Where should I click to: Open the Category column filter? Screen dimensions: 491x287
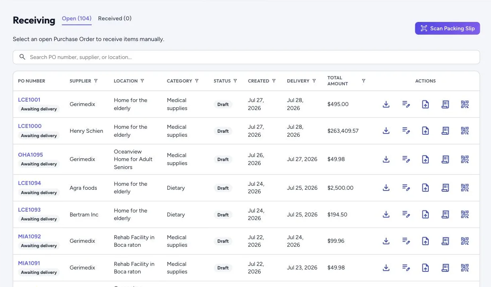(196, 81)
